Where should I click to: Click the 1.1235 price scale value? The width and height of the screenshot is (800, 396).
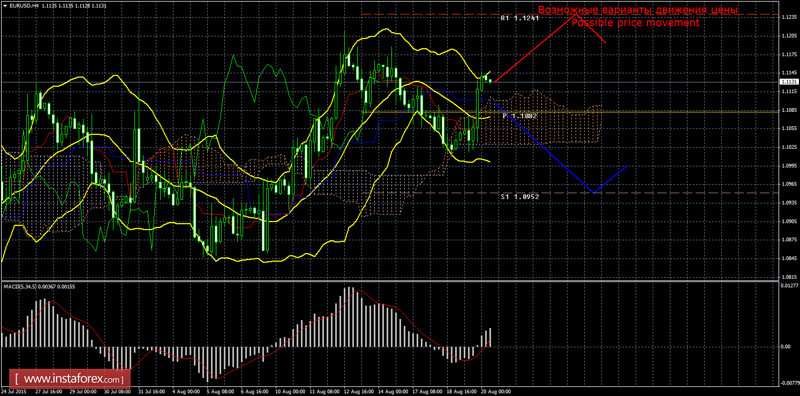(x=788, y=18)
